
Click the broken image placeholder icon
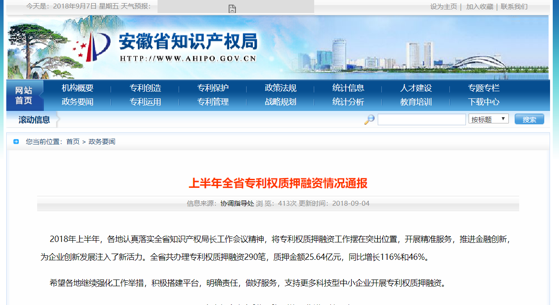point(232,8)
